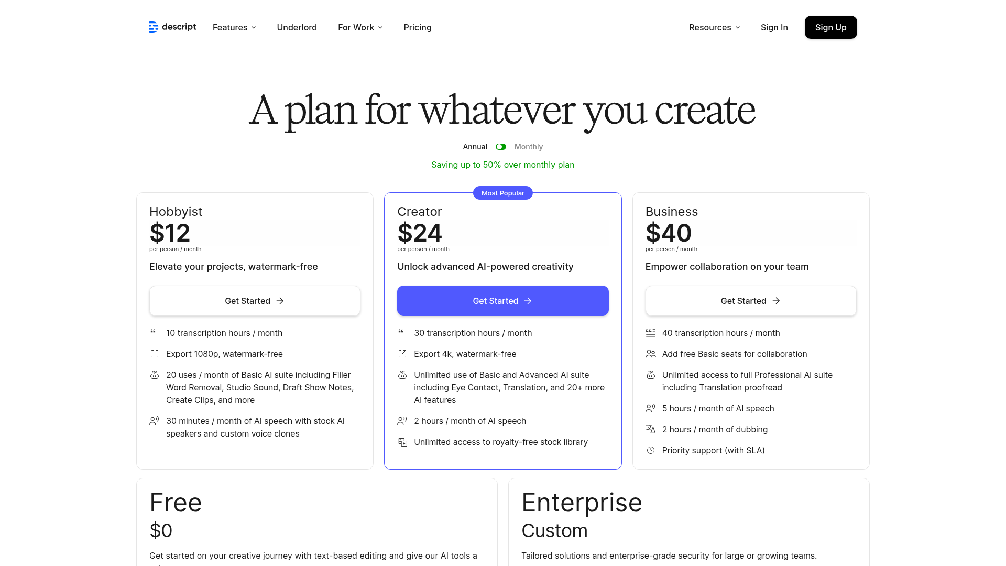The height and width of the screenshot is (566, 1006).
Task: Click the export icon in the Creator plan
Action: [402, 354]
